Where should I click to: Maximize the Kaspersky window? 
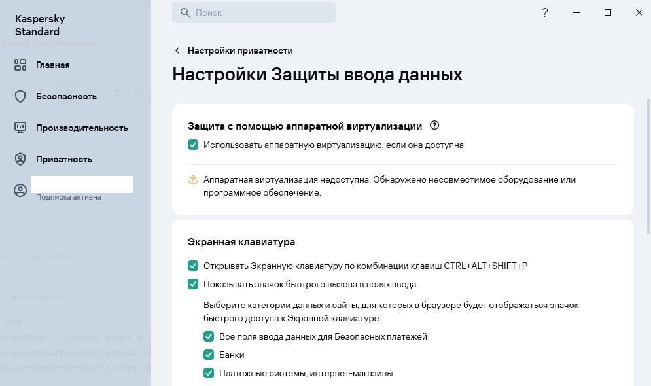click(607, 12)
